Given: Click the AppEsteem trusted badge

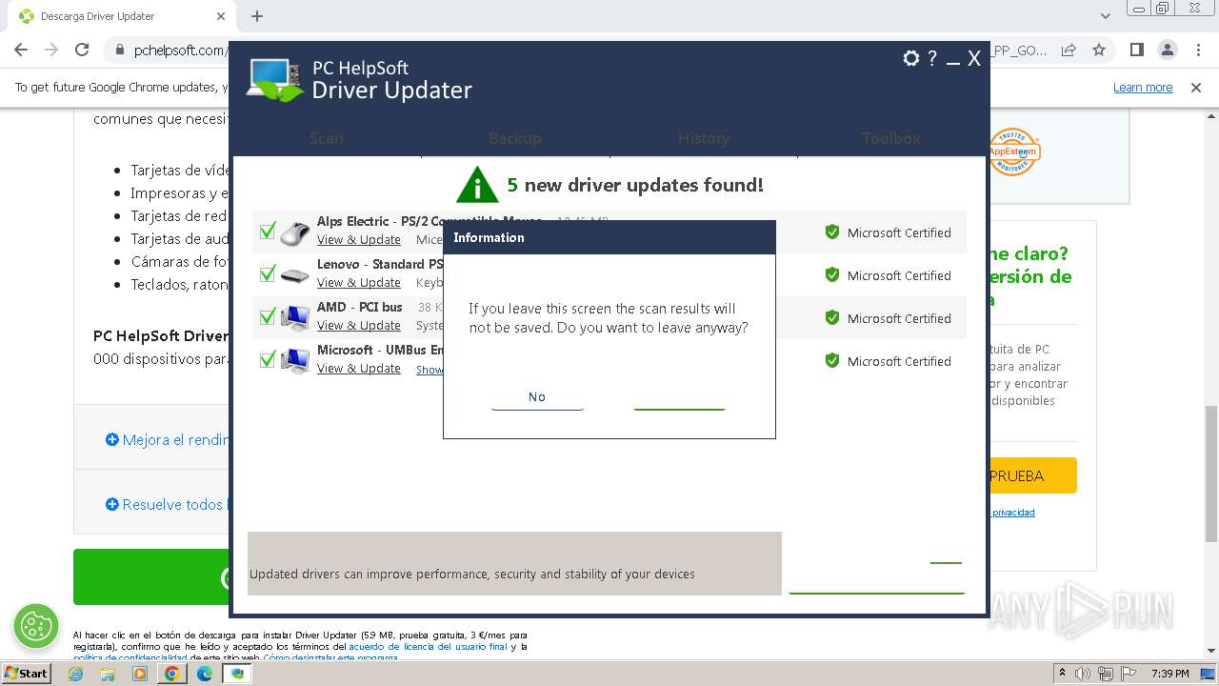Looking at the screenshot, I should tap(1013, 151).
